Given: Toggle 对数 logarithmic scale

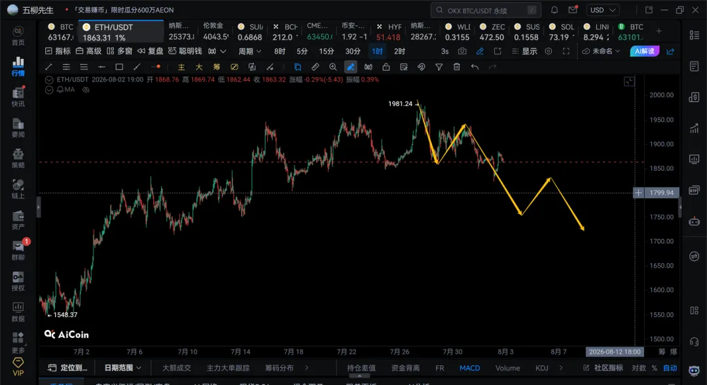Looking at the screenshot, I should tap(638, 368).
